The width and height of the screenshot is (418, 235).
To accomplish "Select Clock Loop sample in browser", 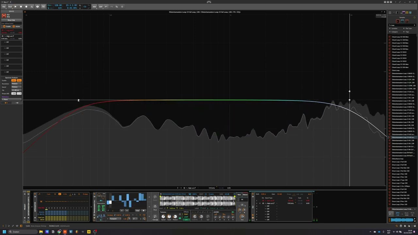I will coord(396,70).
